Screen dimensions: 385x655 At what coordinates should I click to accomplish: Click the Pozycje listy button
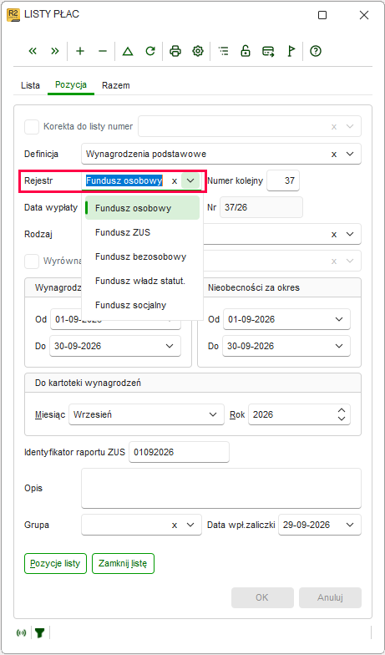tap(55, 563)
